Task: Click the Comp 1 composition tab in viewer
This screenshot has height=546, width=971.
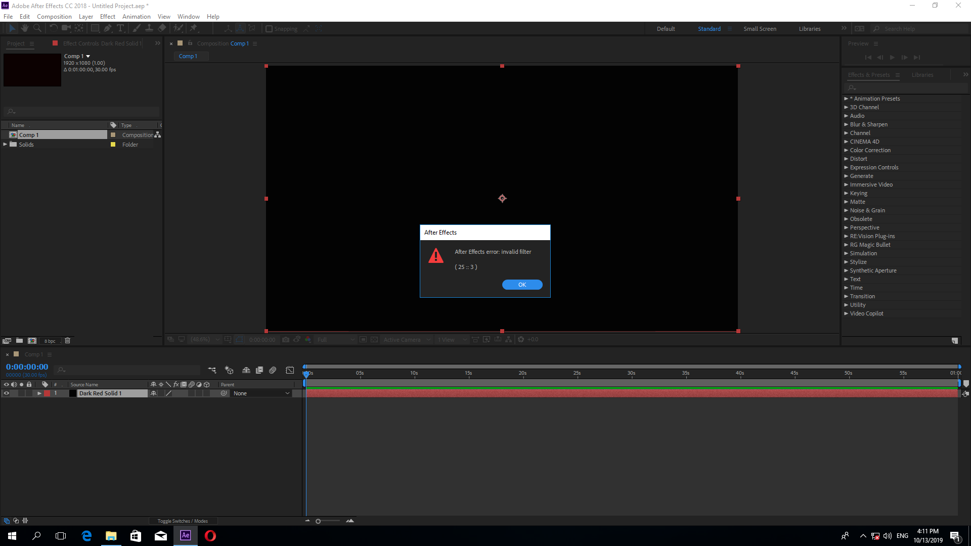Action: click(188, 56)
